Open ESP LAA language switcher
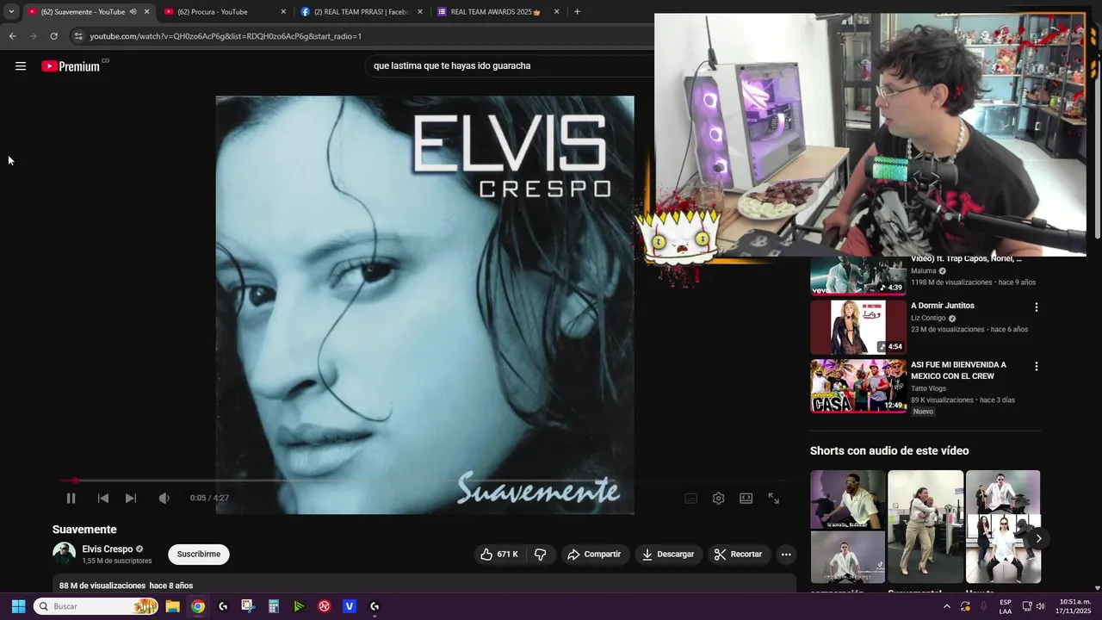The image size is (1102, 620). point(1006,606)
